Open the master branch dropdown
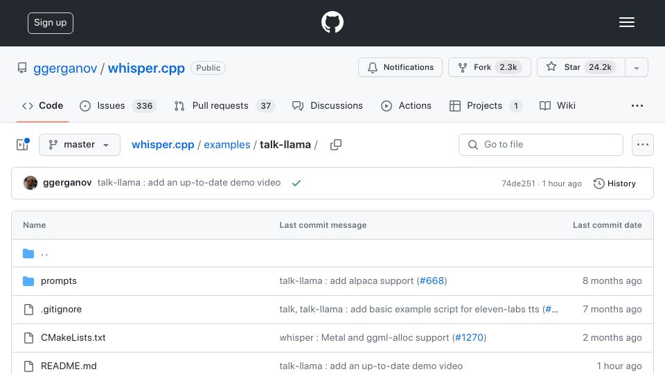This screenshot has width=665, height=374. point(79,145)
